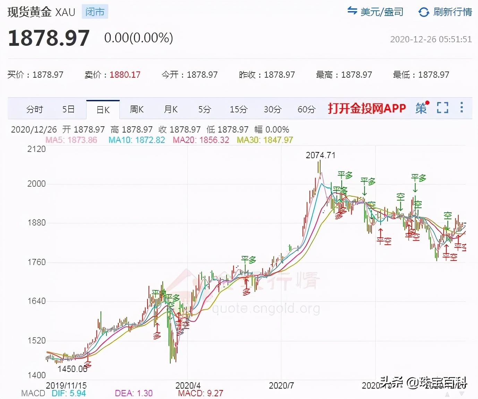Click the 美元/盎司 currency text link
Screen dimensions: 478x399
(x=382, y=11)
